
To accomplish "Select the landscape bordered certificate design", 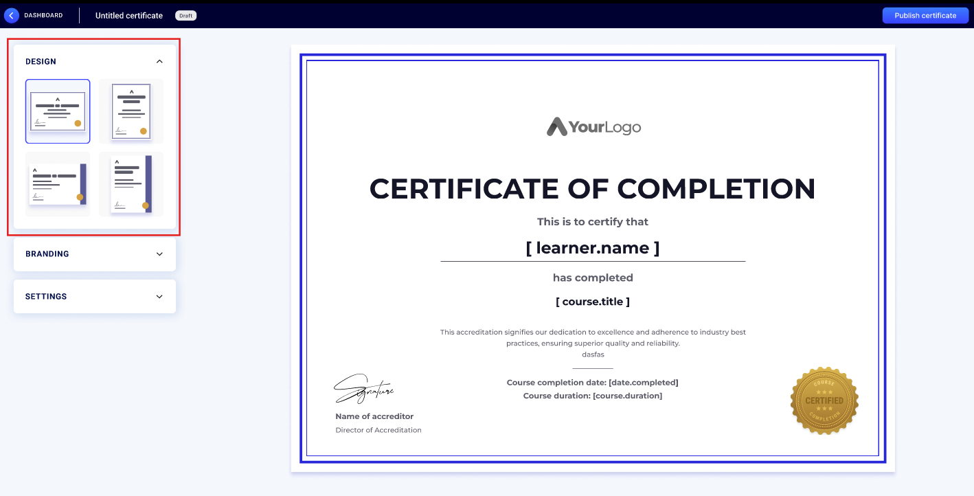I will (58, 111).
